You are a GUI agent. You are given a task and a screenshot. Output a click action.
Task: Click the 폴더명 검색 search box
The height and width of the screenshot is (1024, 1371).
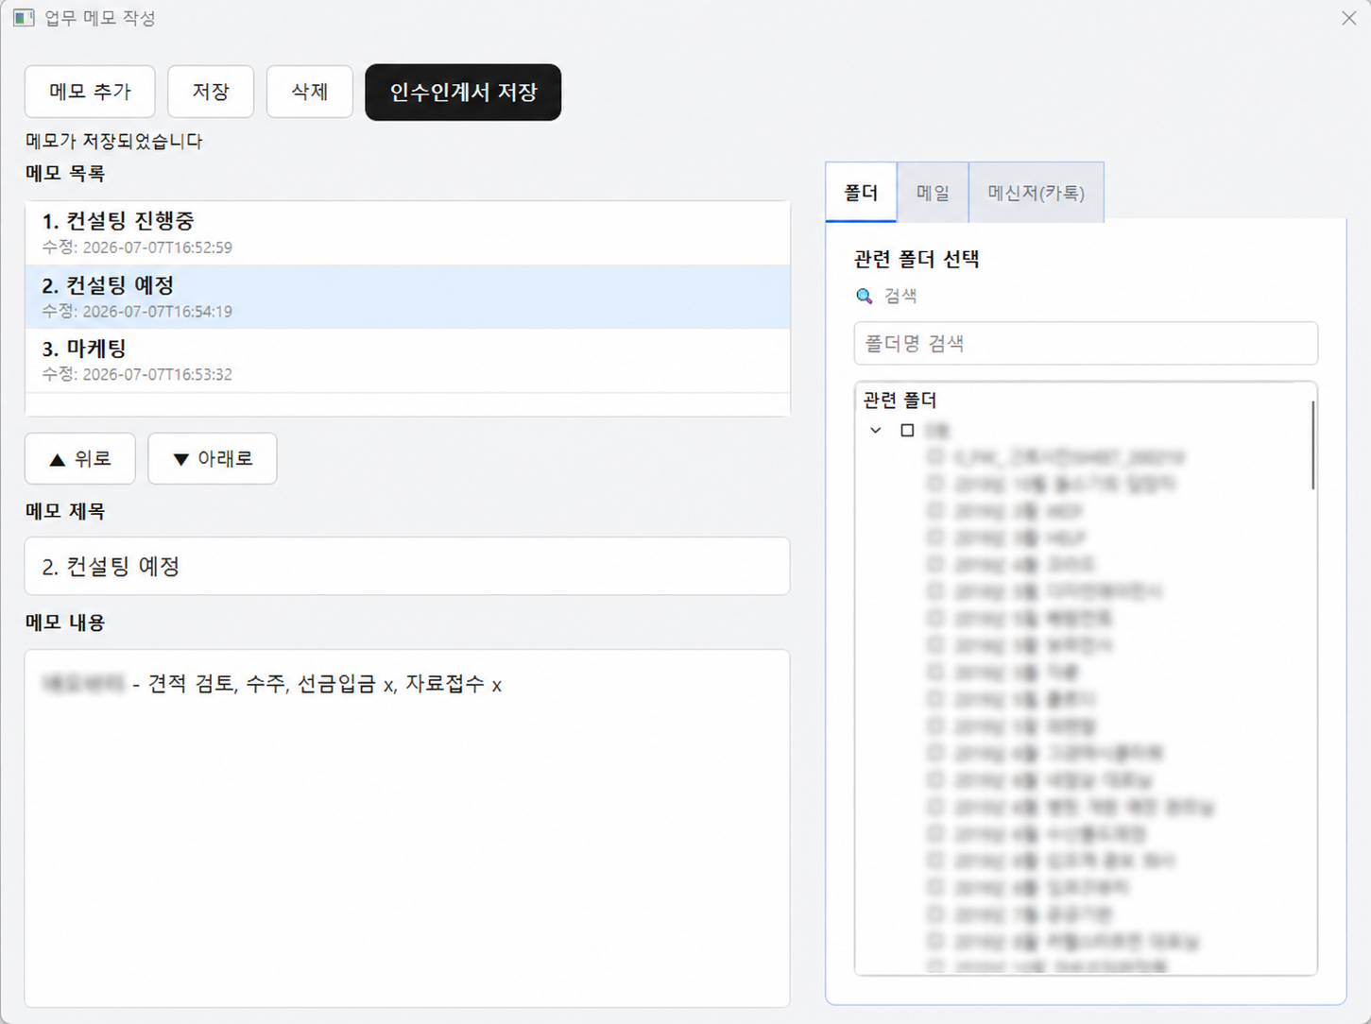click(x=1086, y=343)
